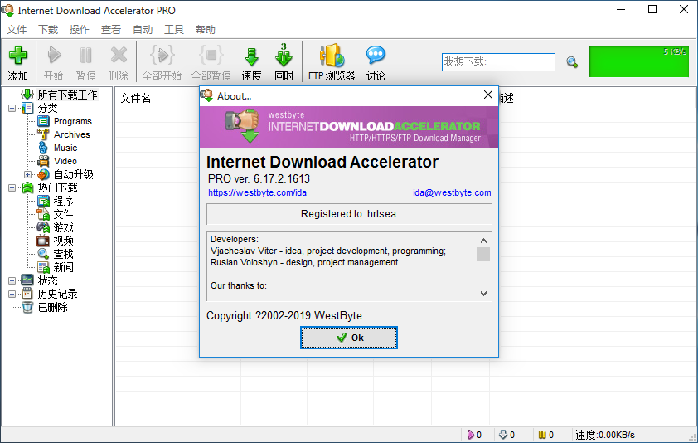Collapse the 热门下载 tree node
This screenshot has height=443, width=698.
[x=12, y=187]
